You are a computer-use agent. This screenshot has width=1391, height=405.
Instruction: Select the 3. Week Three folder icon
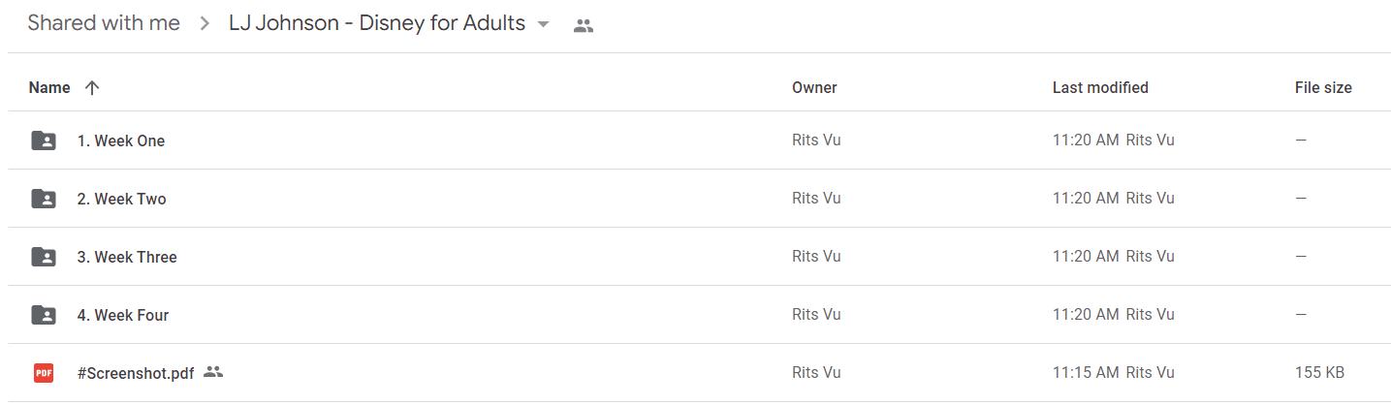point(44,257)
